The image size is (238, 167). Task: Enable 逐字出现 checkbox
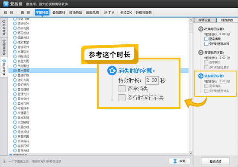coord(206,39)
